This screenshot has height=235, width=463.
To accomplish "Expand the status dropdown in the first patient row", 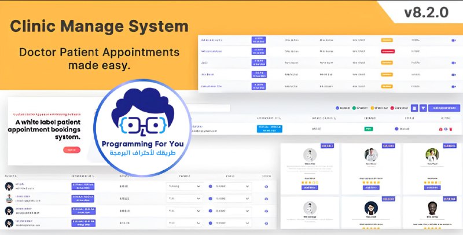I will pyautogui.click(x=233, y=186).
